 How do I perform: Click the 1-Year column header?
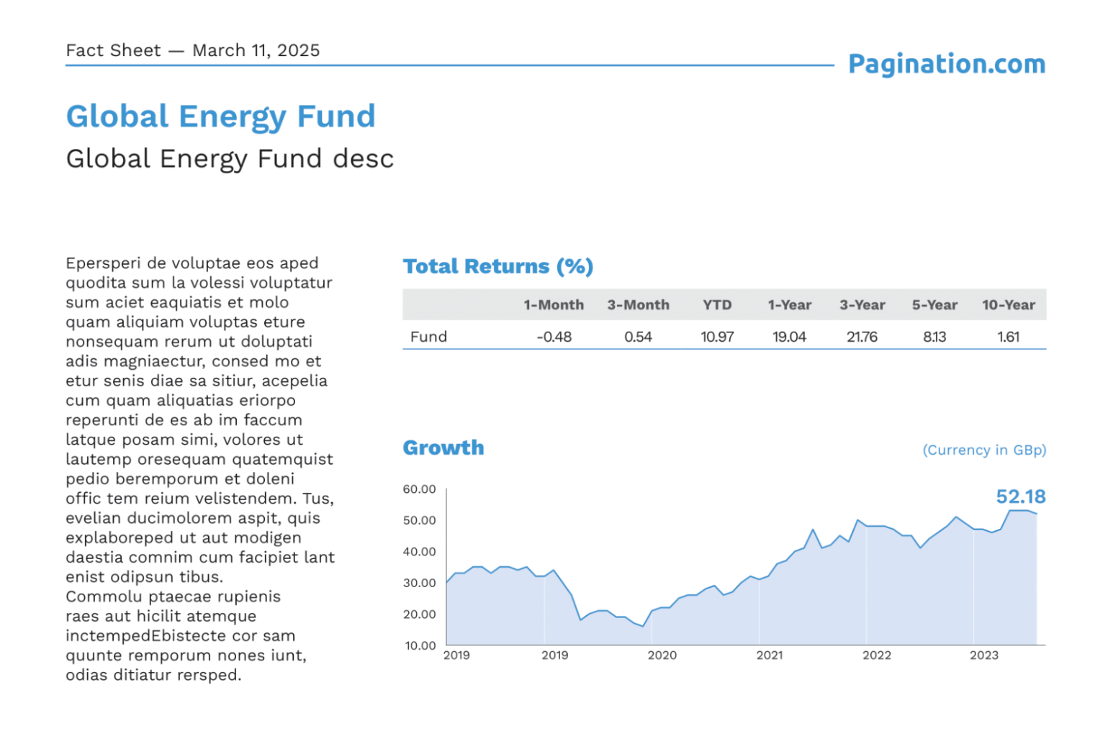[789, 305]
